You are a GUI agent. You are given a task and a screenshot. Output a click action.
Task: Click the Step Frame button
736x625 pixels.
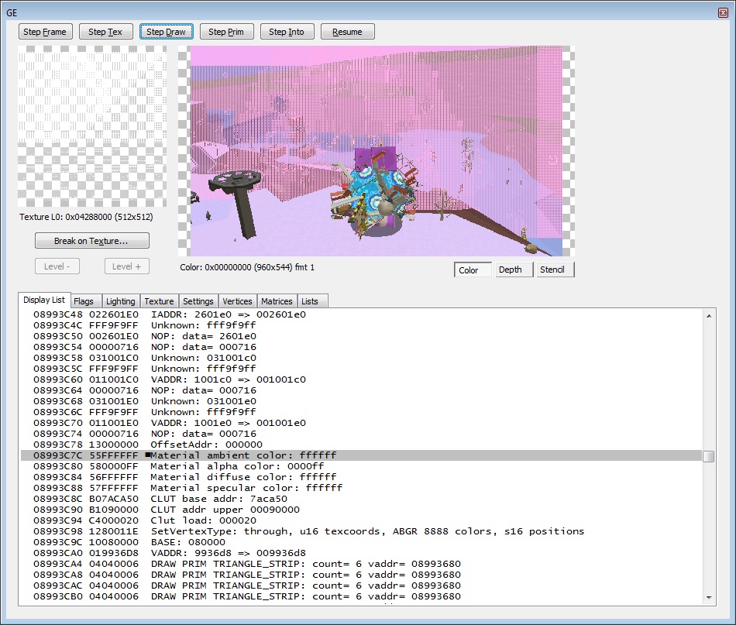click(46, 32)
